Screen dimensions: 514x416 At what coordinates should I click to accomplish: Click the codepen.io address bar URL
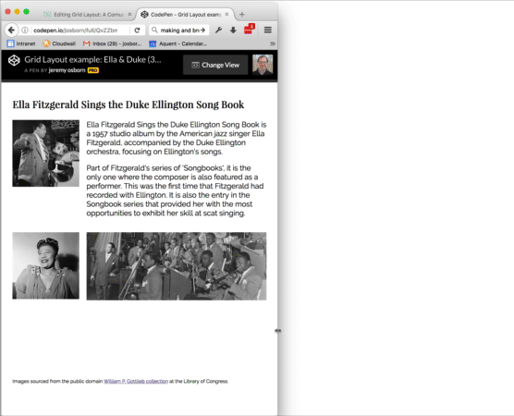(x=76, y=31)
